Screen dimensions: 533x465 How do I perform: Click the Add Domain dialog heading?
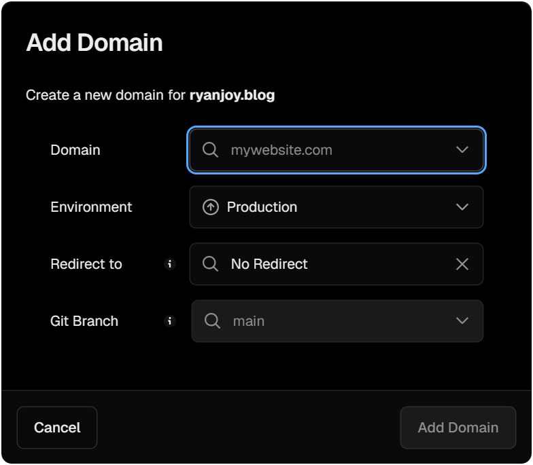tap(94, 43)
